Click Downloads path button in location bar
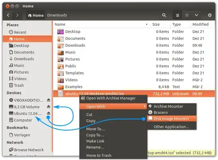This screenshot has width=218, height=160. click(57, 15)
